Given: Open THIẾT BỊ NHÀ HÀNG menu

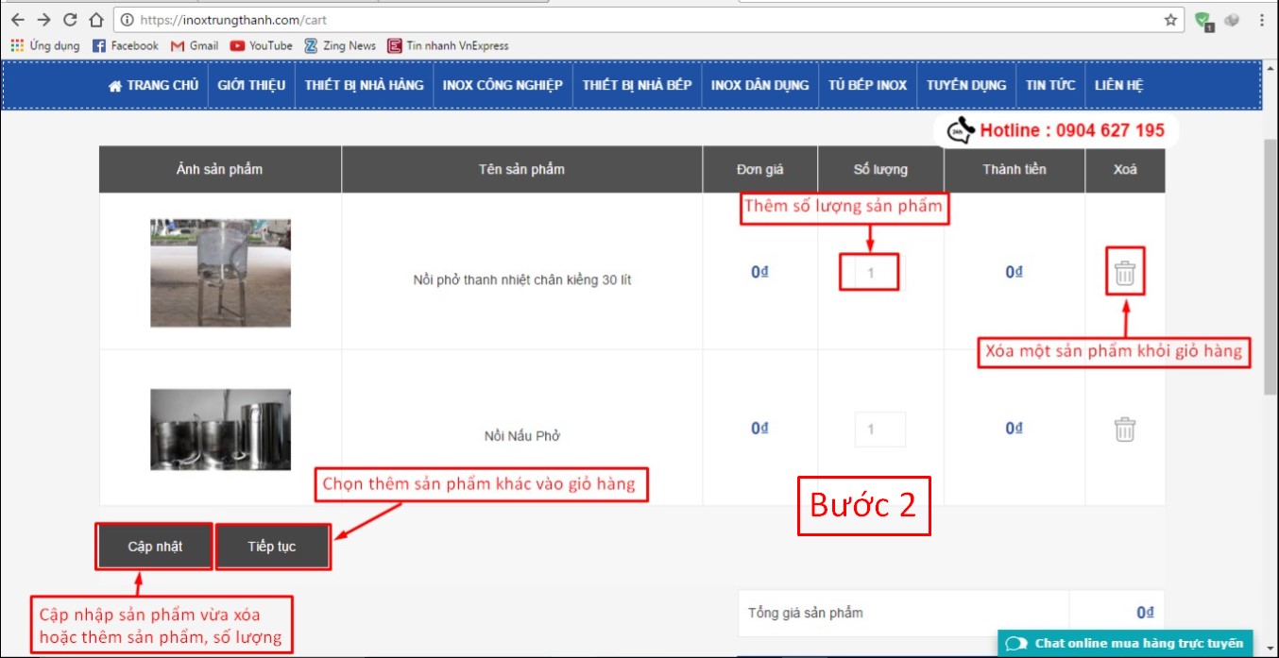Looking at the screenshot, I should pyautogui.click(x=364, y=85).
